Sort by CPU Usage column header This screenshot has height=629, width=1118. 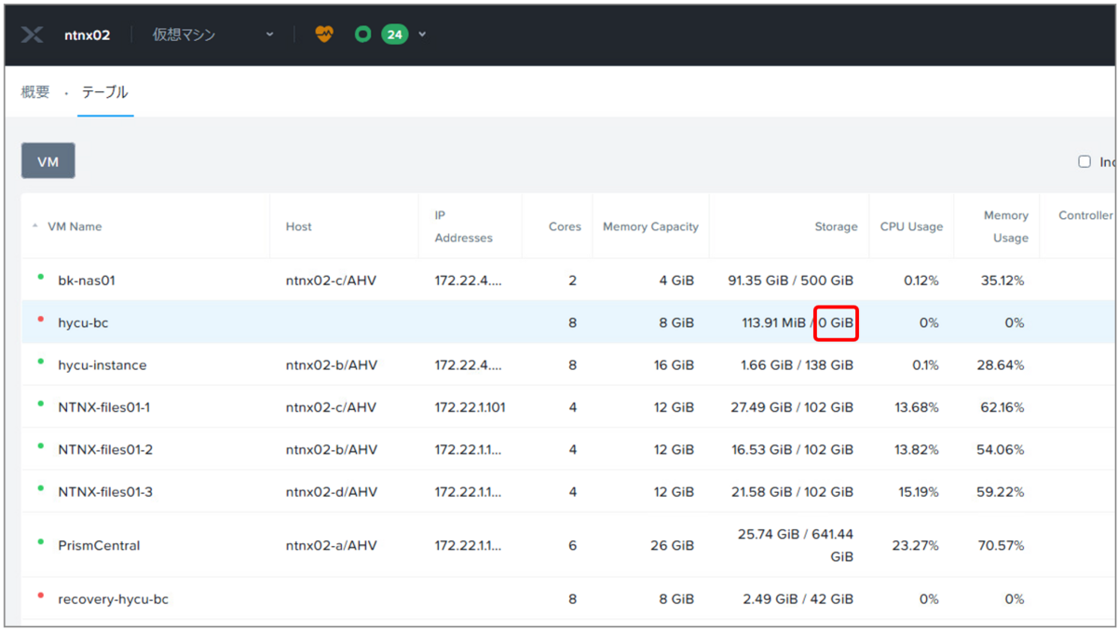click(x=911, y=226)
